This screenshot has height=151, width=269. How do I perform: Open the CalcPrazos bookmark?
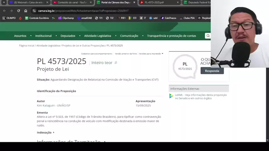169,18
